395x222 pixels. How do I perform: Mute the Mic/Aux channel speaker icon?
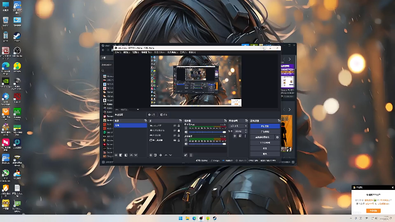point(186,132)
